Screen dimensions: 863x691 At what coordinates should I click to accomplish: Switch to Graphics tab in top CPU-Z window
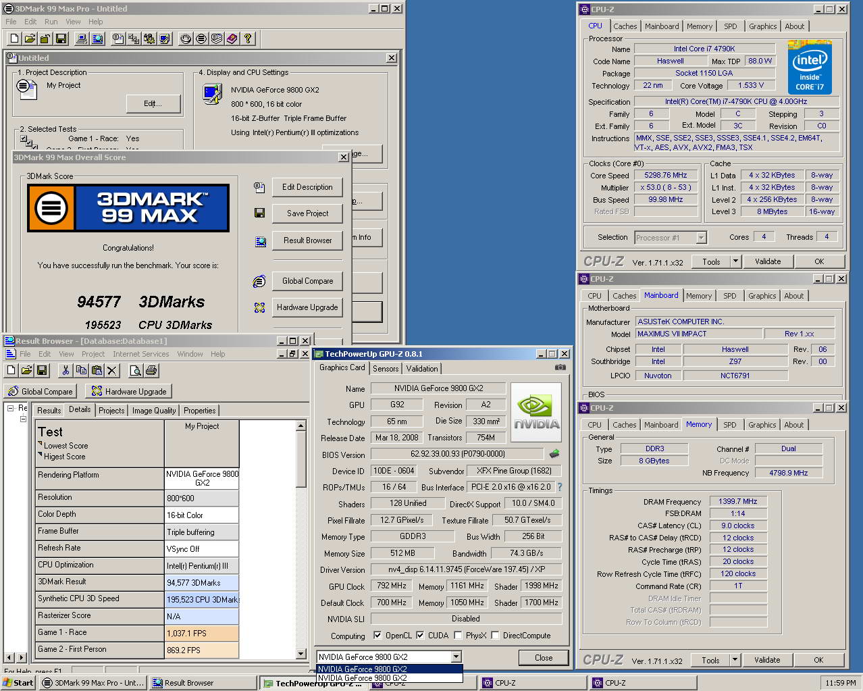(x=762, y=26)
